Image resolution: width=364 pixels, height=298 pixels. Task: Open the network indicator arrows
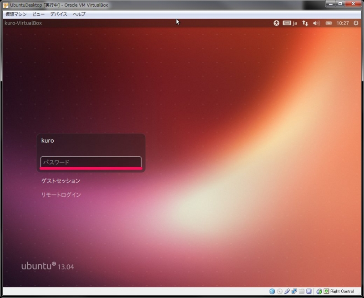click(x=305, y=23)
